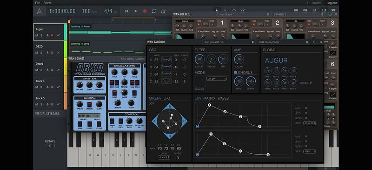Click the red record button in transport

[x=145, y=11]
